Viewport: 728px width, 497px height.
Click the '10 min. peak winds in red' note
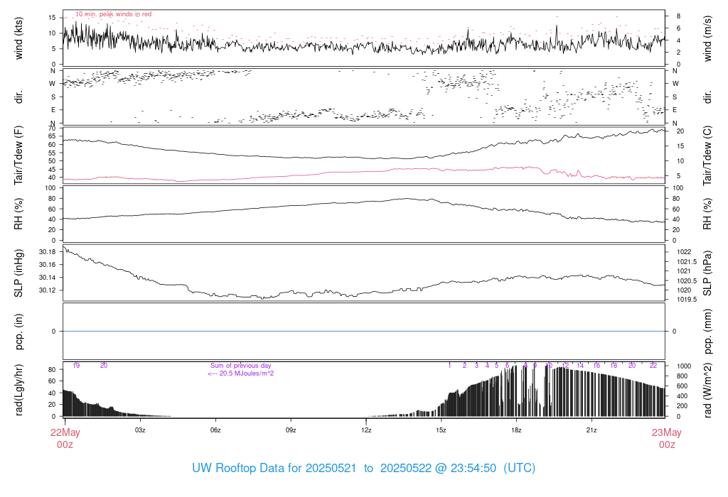[x=113, y=14]
